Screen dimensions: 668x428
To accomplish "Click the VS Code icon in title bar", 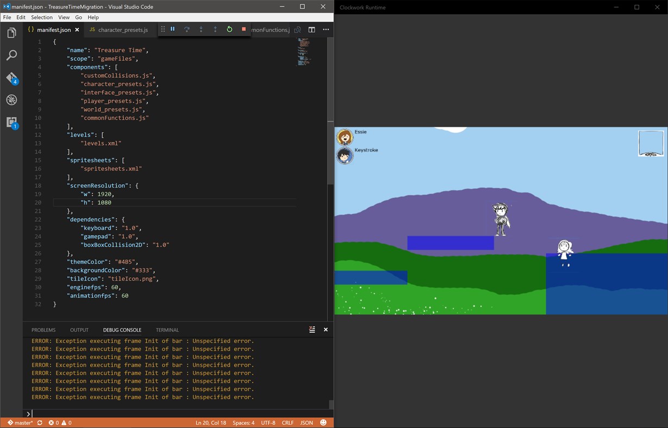I will (x=5, y=7).
